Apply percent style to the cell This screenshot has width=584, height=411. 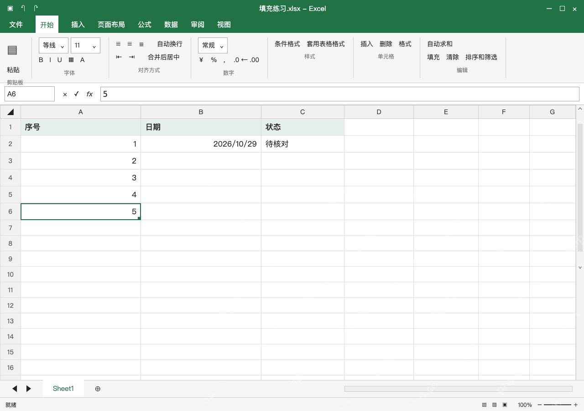click(x=214, y=60)
